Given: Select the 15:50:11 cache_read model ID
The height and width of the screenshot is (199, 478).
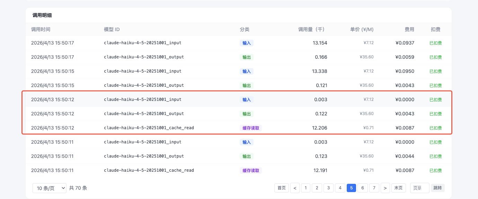Looking at the screenshot, I should (149, 170).
